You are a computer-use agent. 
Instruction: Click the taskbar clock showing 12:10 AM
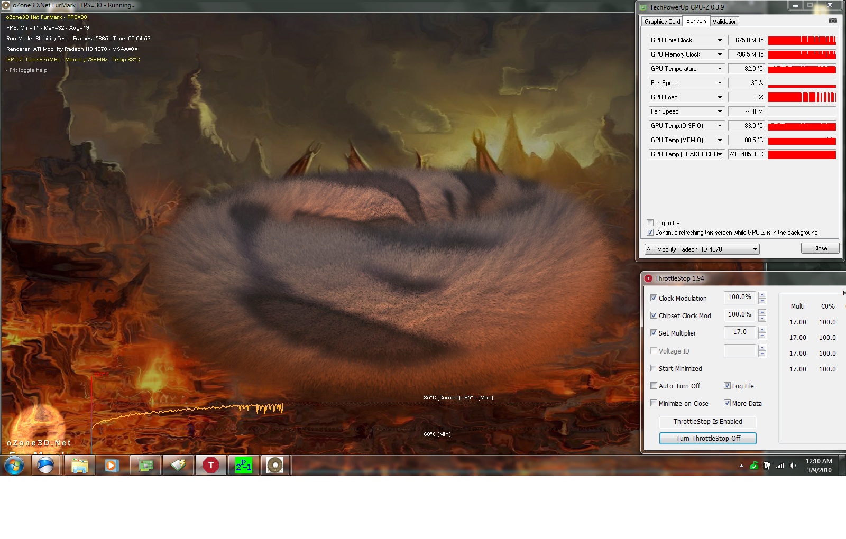click(819, 466)
